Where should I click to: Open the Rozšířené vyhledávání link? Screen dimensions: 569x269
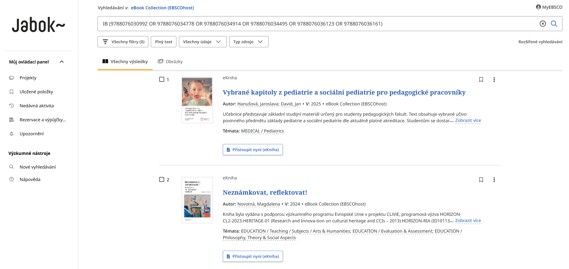pos(540,42)
